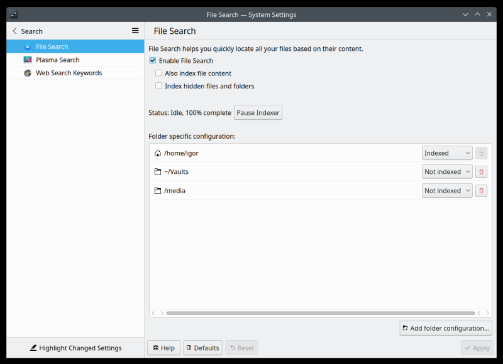This screenshot has width=503, height=364.
Task: Open the sidebar hamburger menu
Action: pyautogui.click(x=135, y=30)
